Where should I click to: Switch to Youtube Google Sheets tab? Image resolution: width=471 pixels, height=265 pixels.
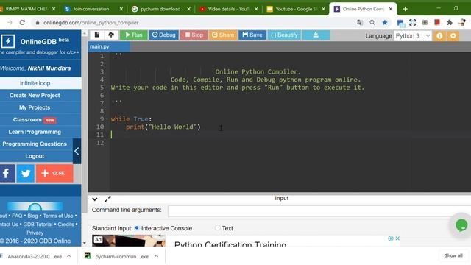coord(296,9)
